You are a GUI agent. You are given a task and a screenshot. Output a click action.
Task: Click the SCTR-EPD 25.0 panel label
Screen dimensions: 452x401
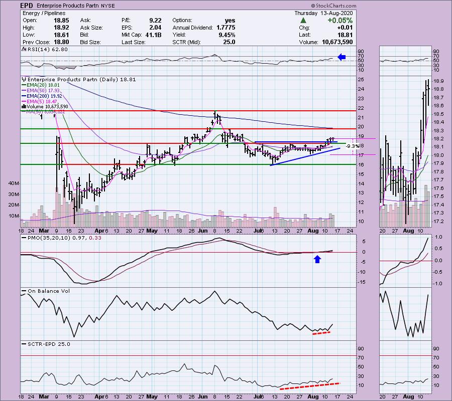[x=46, y=344]
